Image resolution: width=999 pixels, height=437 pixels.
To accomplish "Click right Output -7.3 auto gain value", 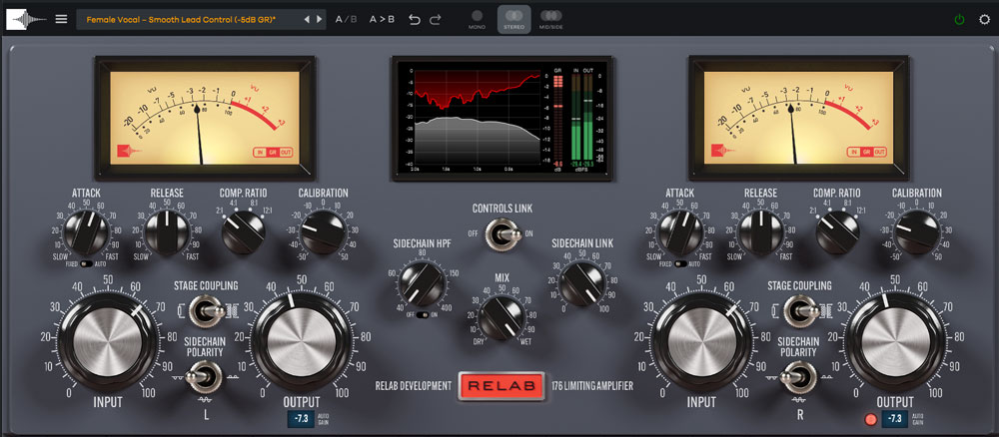I will (x=895, y=419).
